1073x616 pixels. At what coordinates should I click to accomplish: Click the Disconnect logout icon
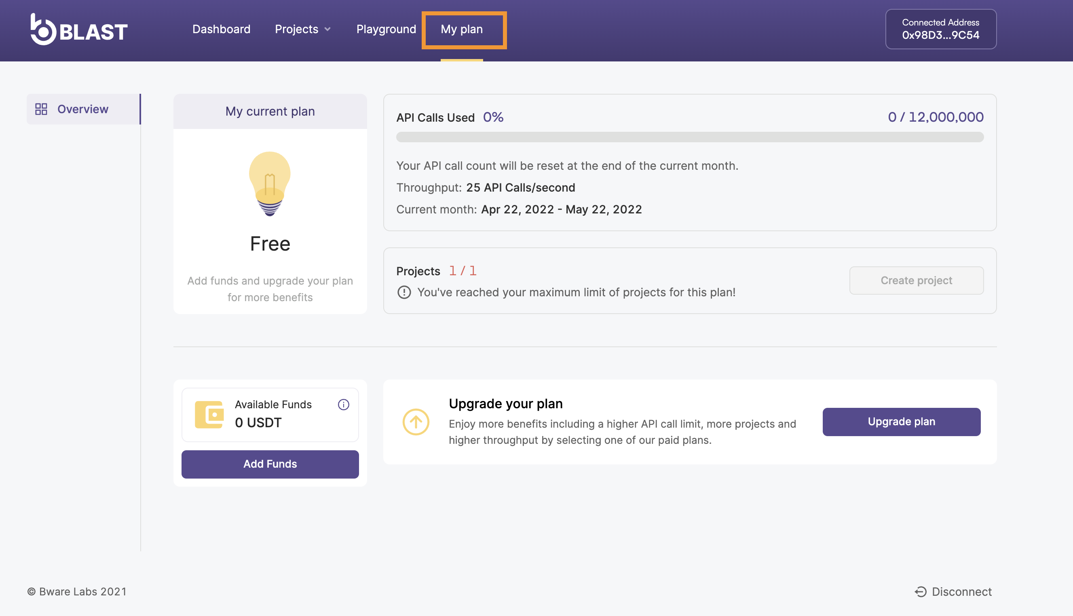click(x=920, y=591)
